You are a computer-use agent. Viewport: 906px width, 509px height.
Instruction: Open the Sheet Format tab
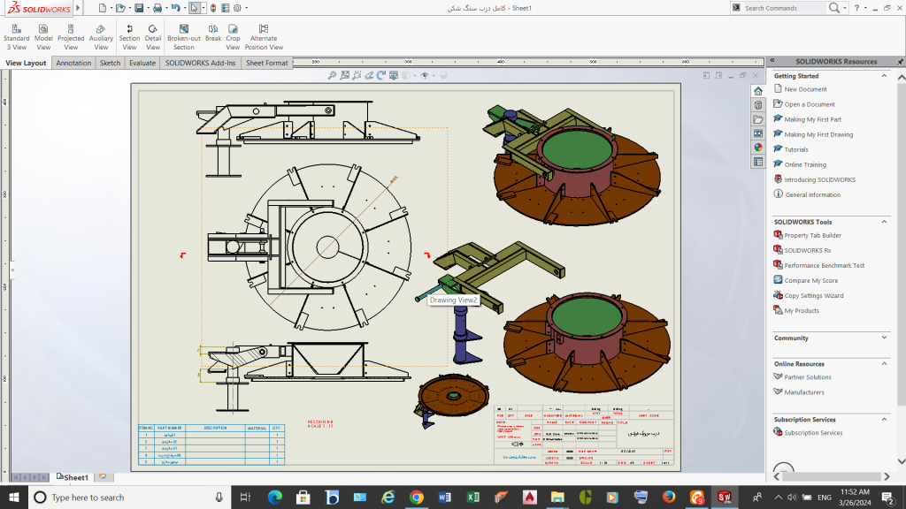266,64
